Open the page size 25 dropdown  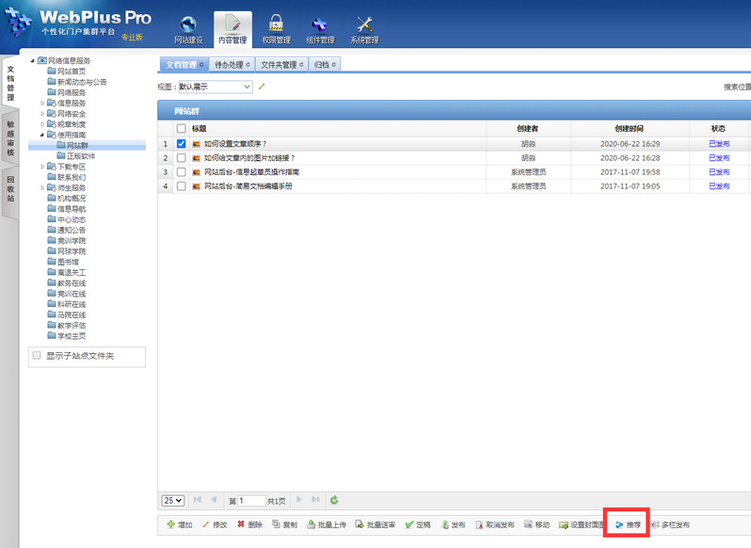pyautogui.click(x=172, y=500)
